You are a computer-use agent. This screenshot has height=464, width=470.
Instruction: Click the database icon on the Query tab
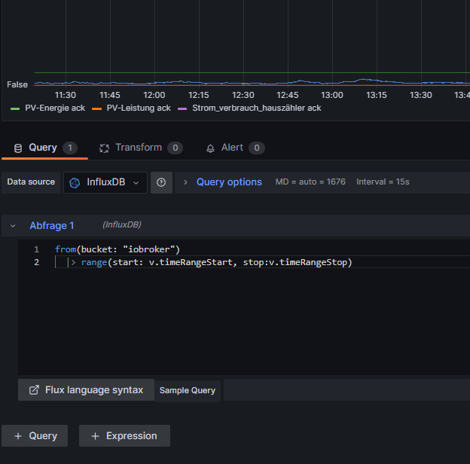tap(18, 148)
